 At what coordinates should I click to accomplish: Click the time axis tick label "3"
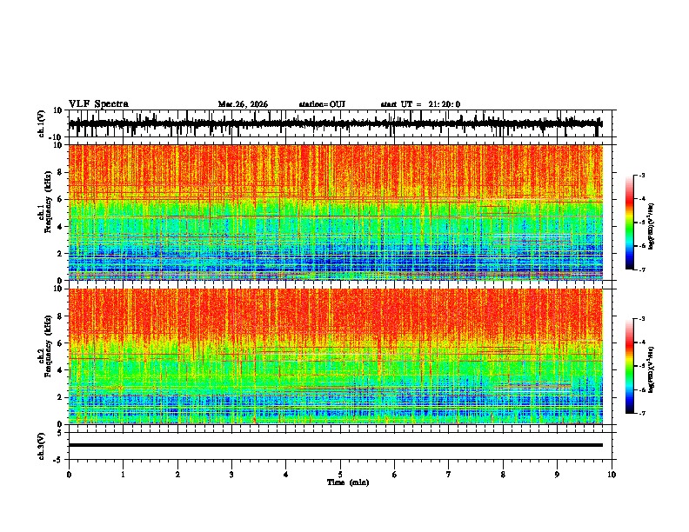point(231,475)
